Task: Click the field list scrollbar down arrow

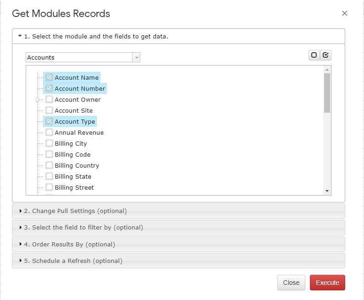Action: (327, 191)
